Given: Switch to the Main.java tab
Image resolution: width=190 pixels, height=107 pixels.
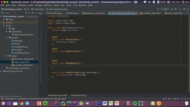Looking at the screenshot, I should click(73, 13).
